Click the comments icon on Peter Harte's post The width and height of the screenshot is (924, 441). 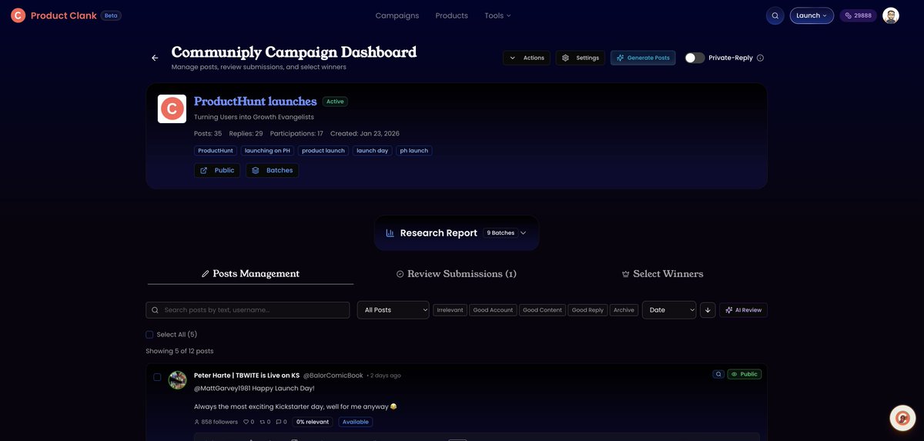279,422
